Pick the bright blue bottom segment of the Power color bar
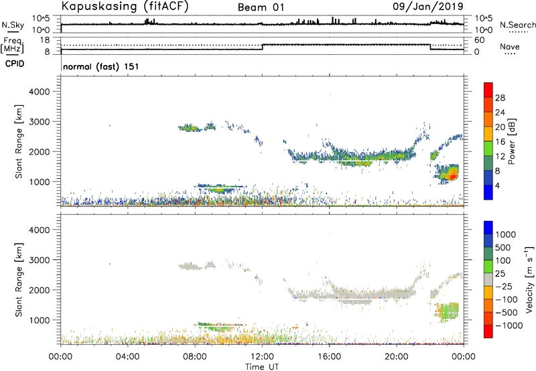The width and height of the screenshot is (536, 371). pos(488,192)
